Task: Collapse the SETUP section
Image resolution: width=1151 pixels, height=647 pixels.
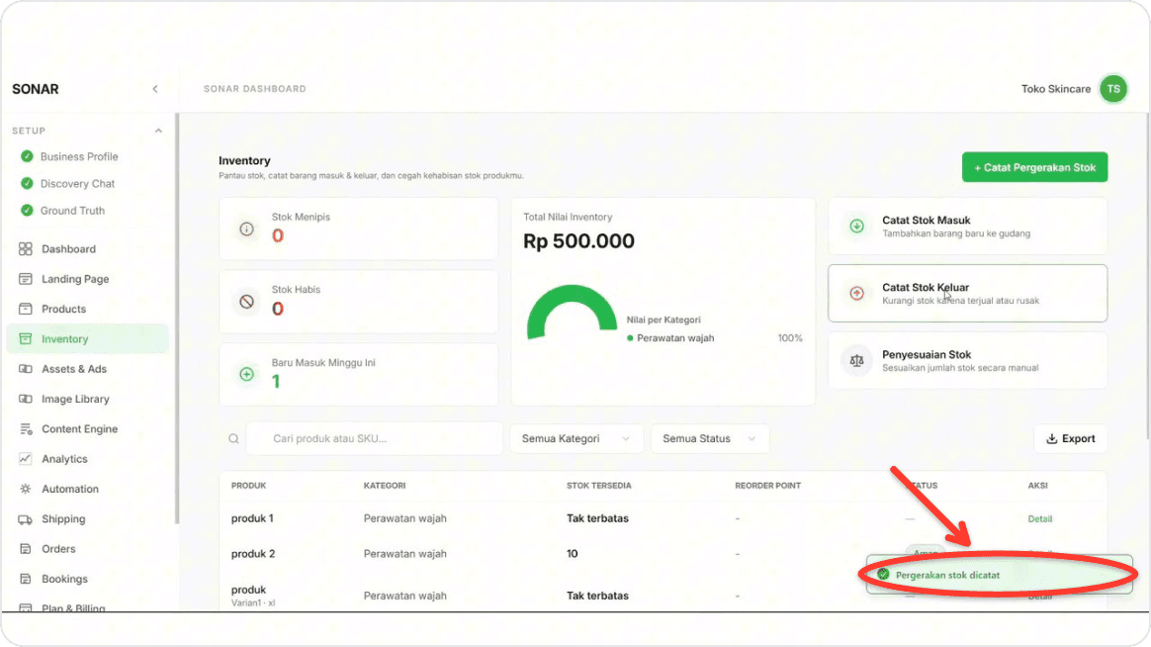Action: (x=158, y=131)
